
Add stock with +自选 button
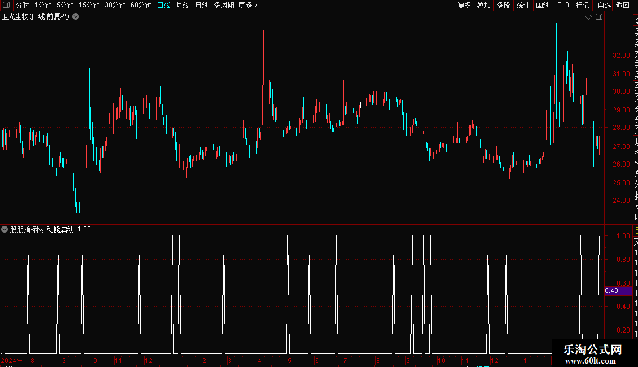(x=602, y=5)
